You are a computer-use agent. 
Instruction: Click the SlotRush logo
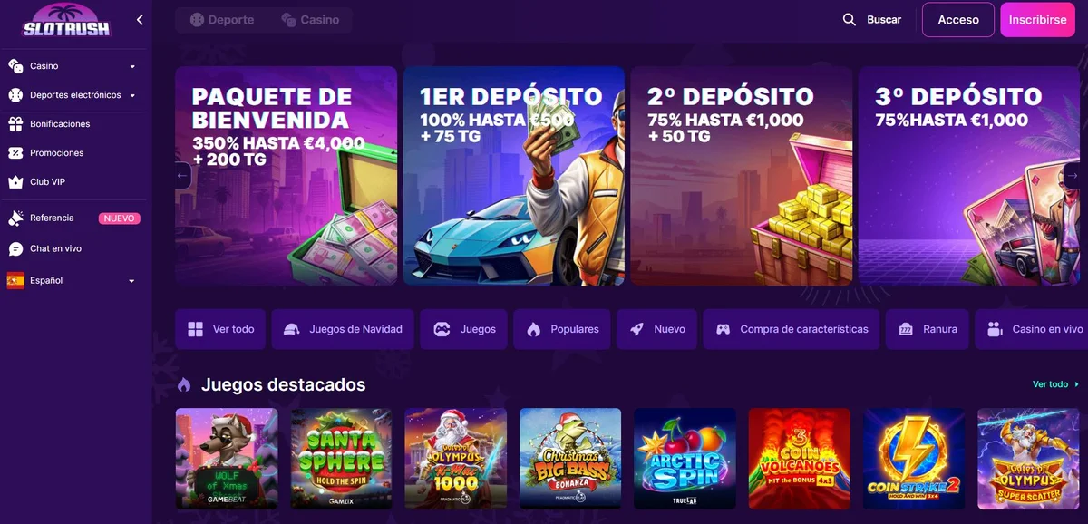pyautogui.click(x=66, y=20)
